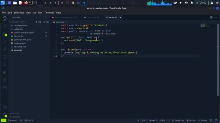
Task: Close the server.js editor tab
Action: coord(120,17)
